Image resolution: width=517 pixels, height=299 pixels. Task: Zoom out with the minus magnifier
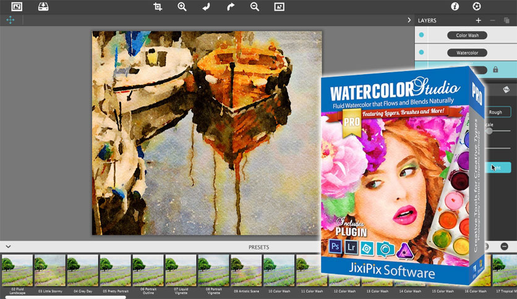[x=255, y=7]
